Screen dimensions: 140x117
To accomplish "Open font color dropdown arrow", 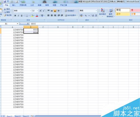I will pyautogui.click(x=39, y=16).
